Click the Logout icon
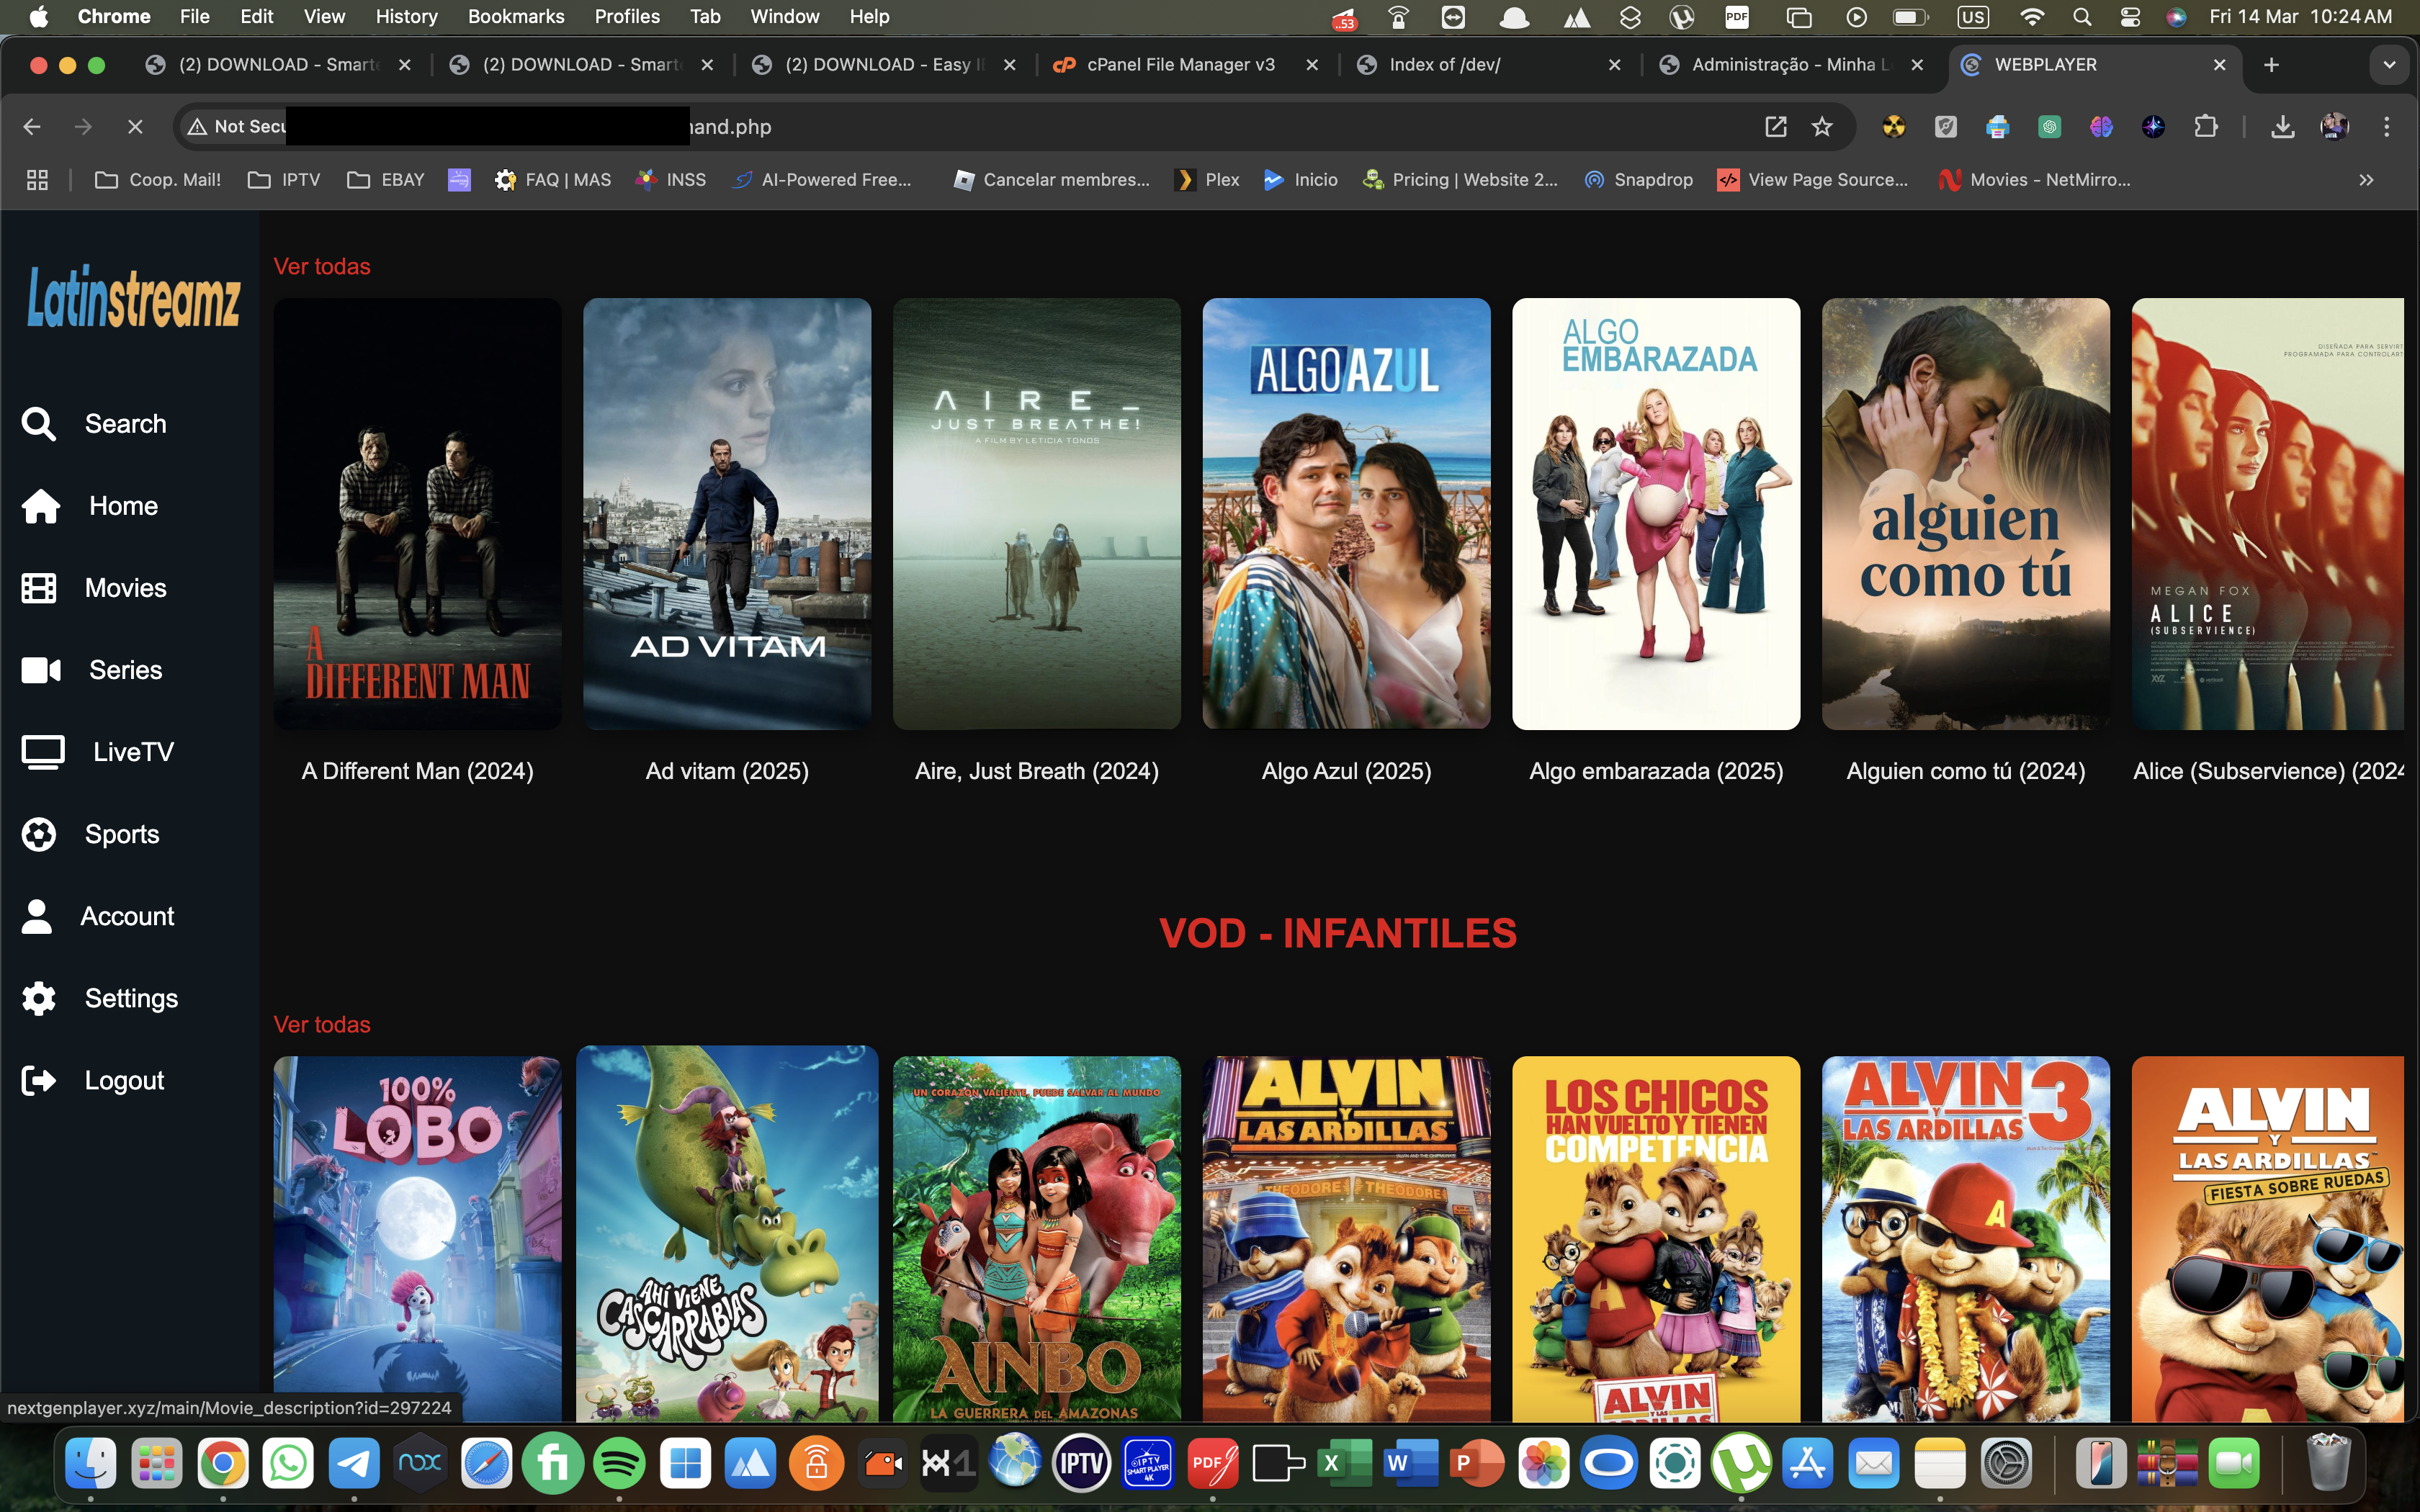 click(39, 1080)
